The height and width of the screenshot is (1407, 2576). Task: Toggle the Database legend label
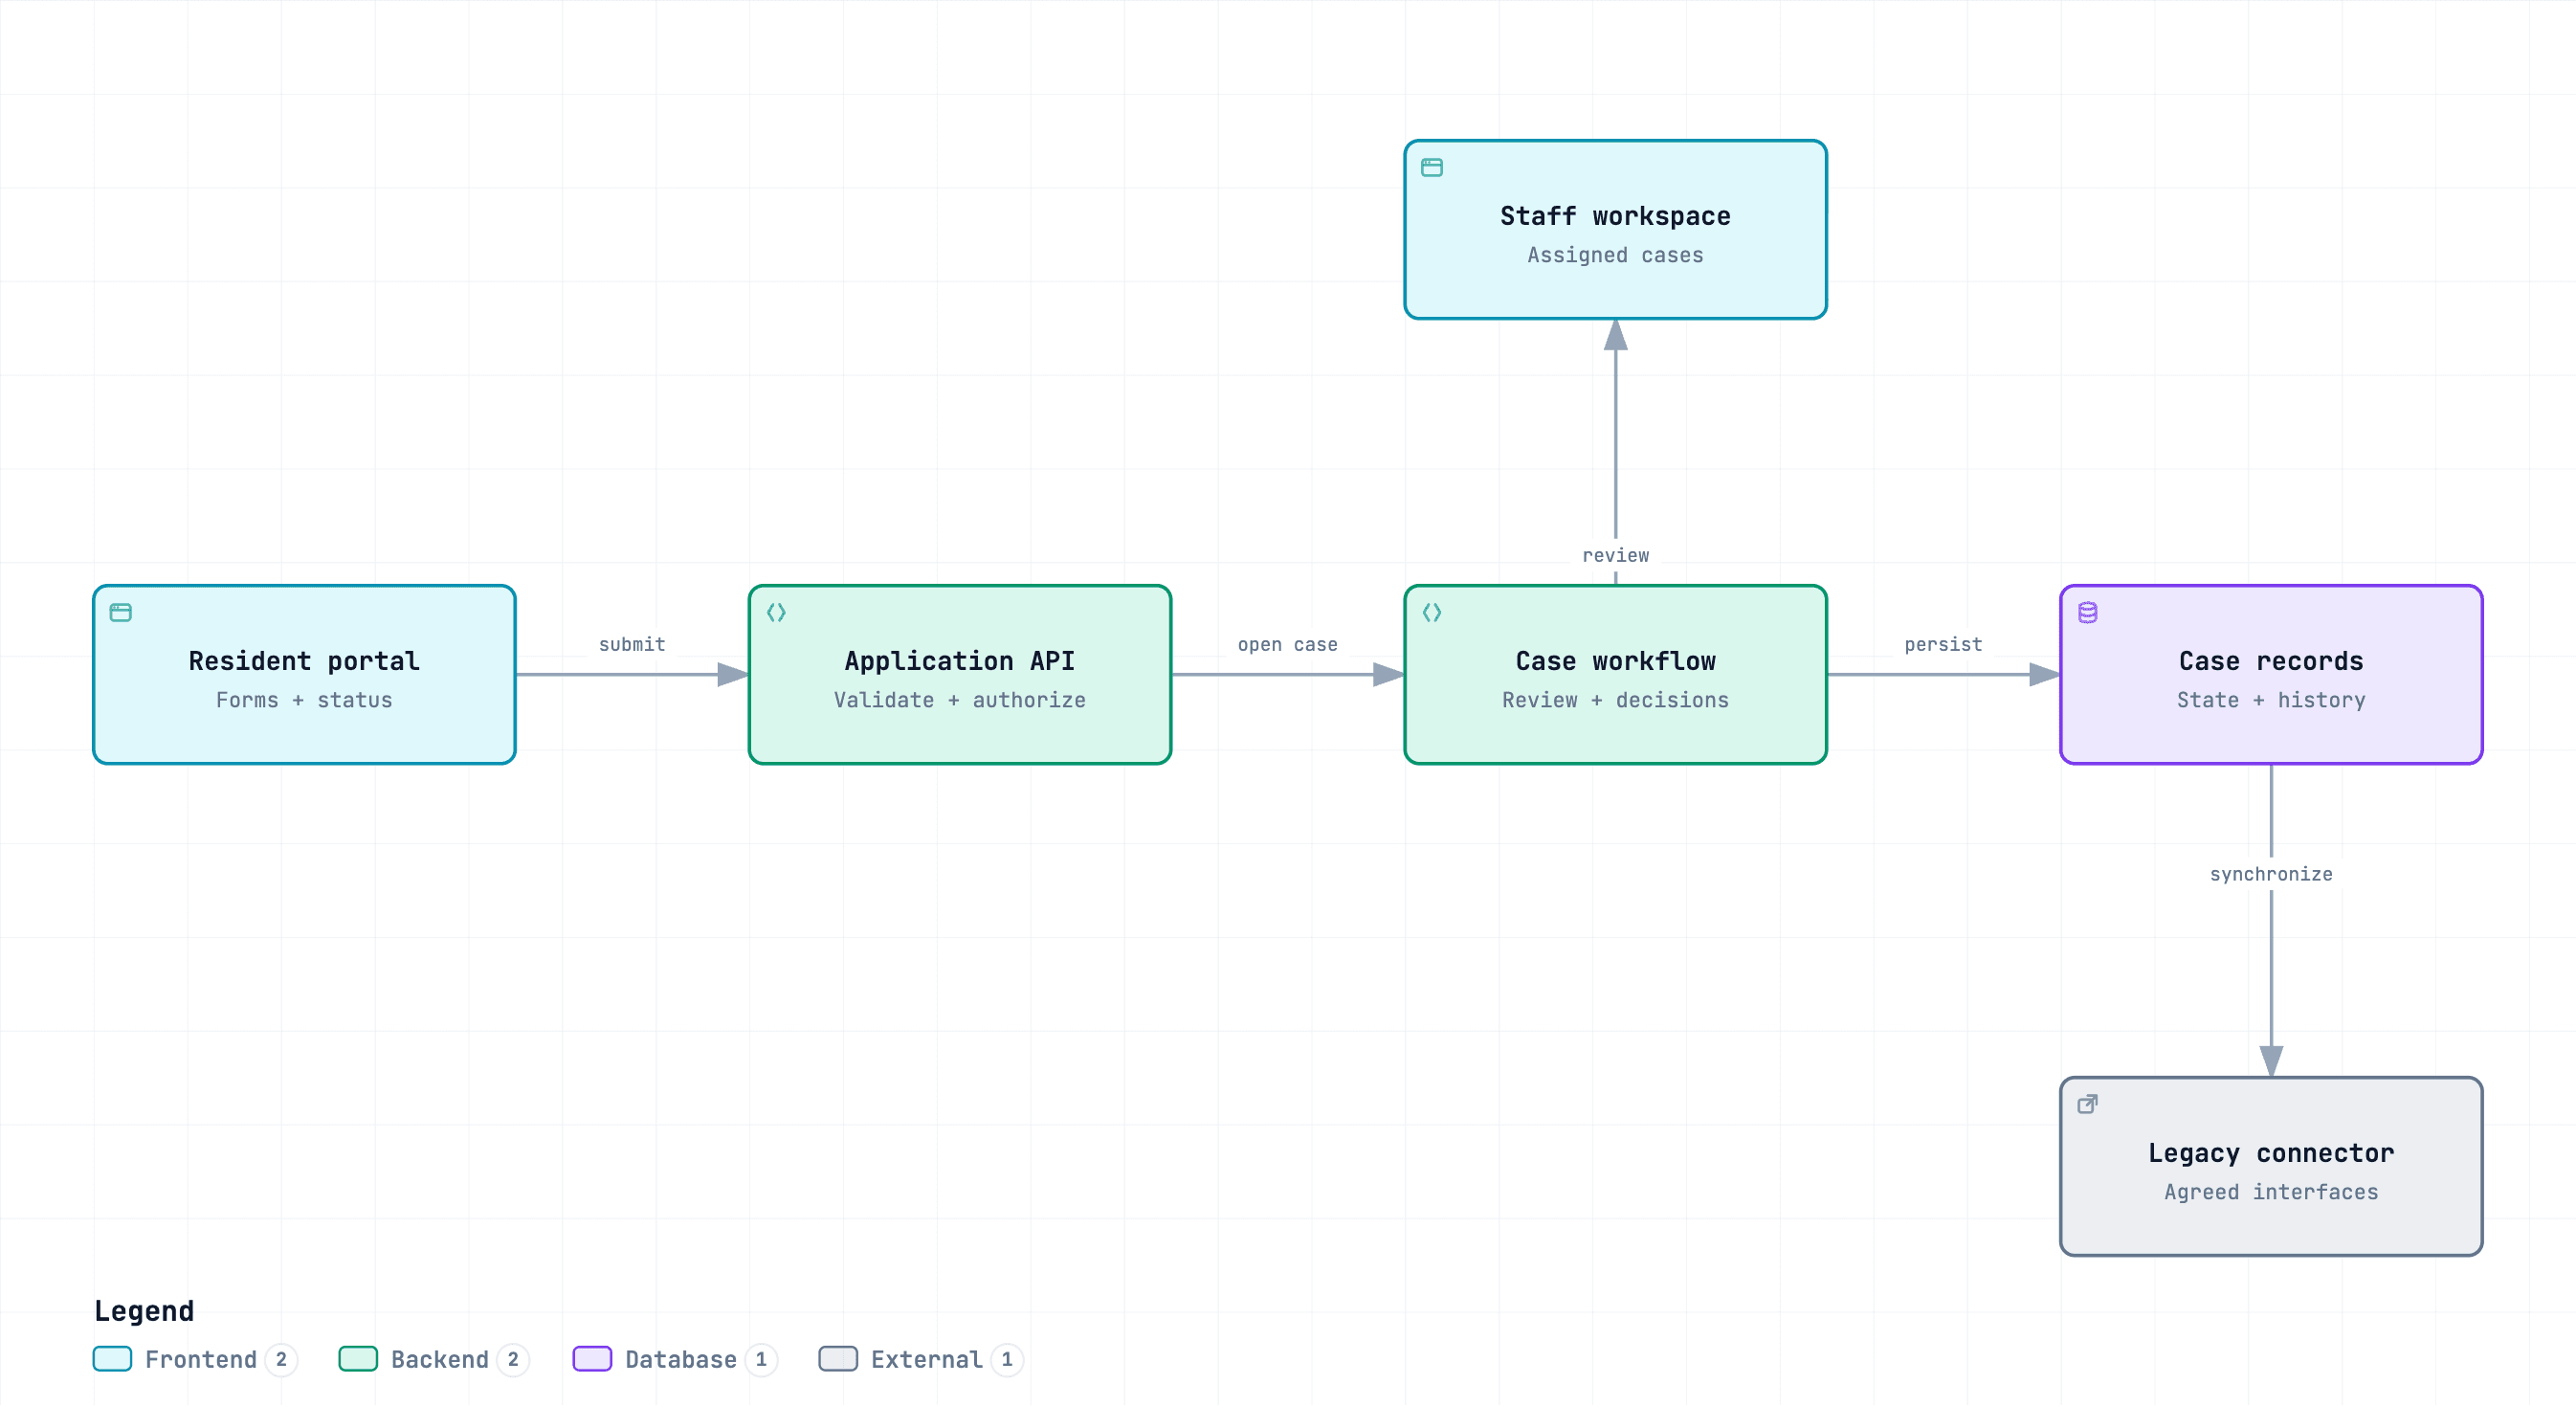point(681,1359)
